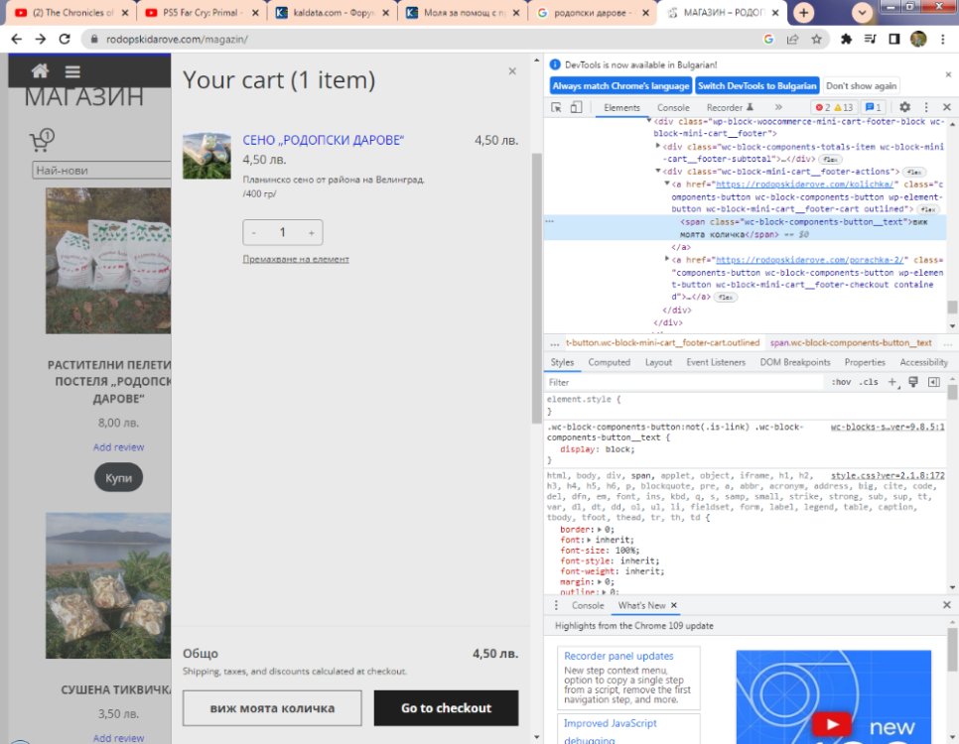
Task: Click Always match Chrome's language
Action: click(620, 86)
